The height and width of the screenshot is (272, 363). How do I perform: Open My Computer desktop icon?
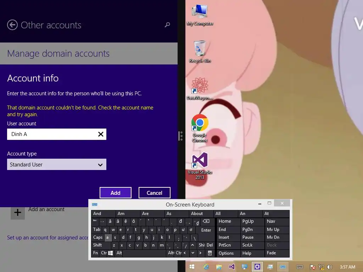[x=200, y=15]
